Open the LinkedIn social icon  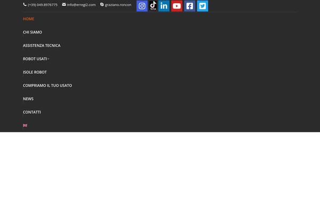(164, 6)
